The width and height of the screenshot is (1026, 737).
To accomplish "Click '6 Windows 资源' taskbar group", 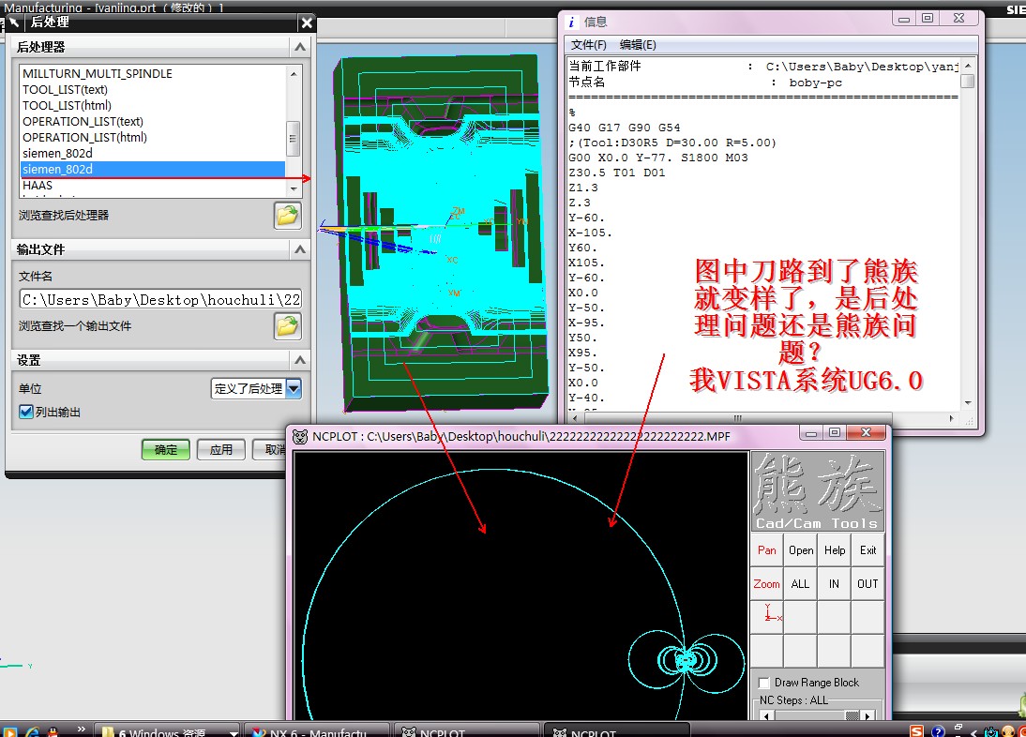I will (x=168, y=731).
